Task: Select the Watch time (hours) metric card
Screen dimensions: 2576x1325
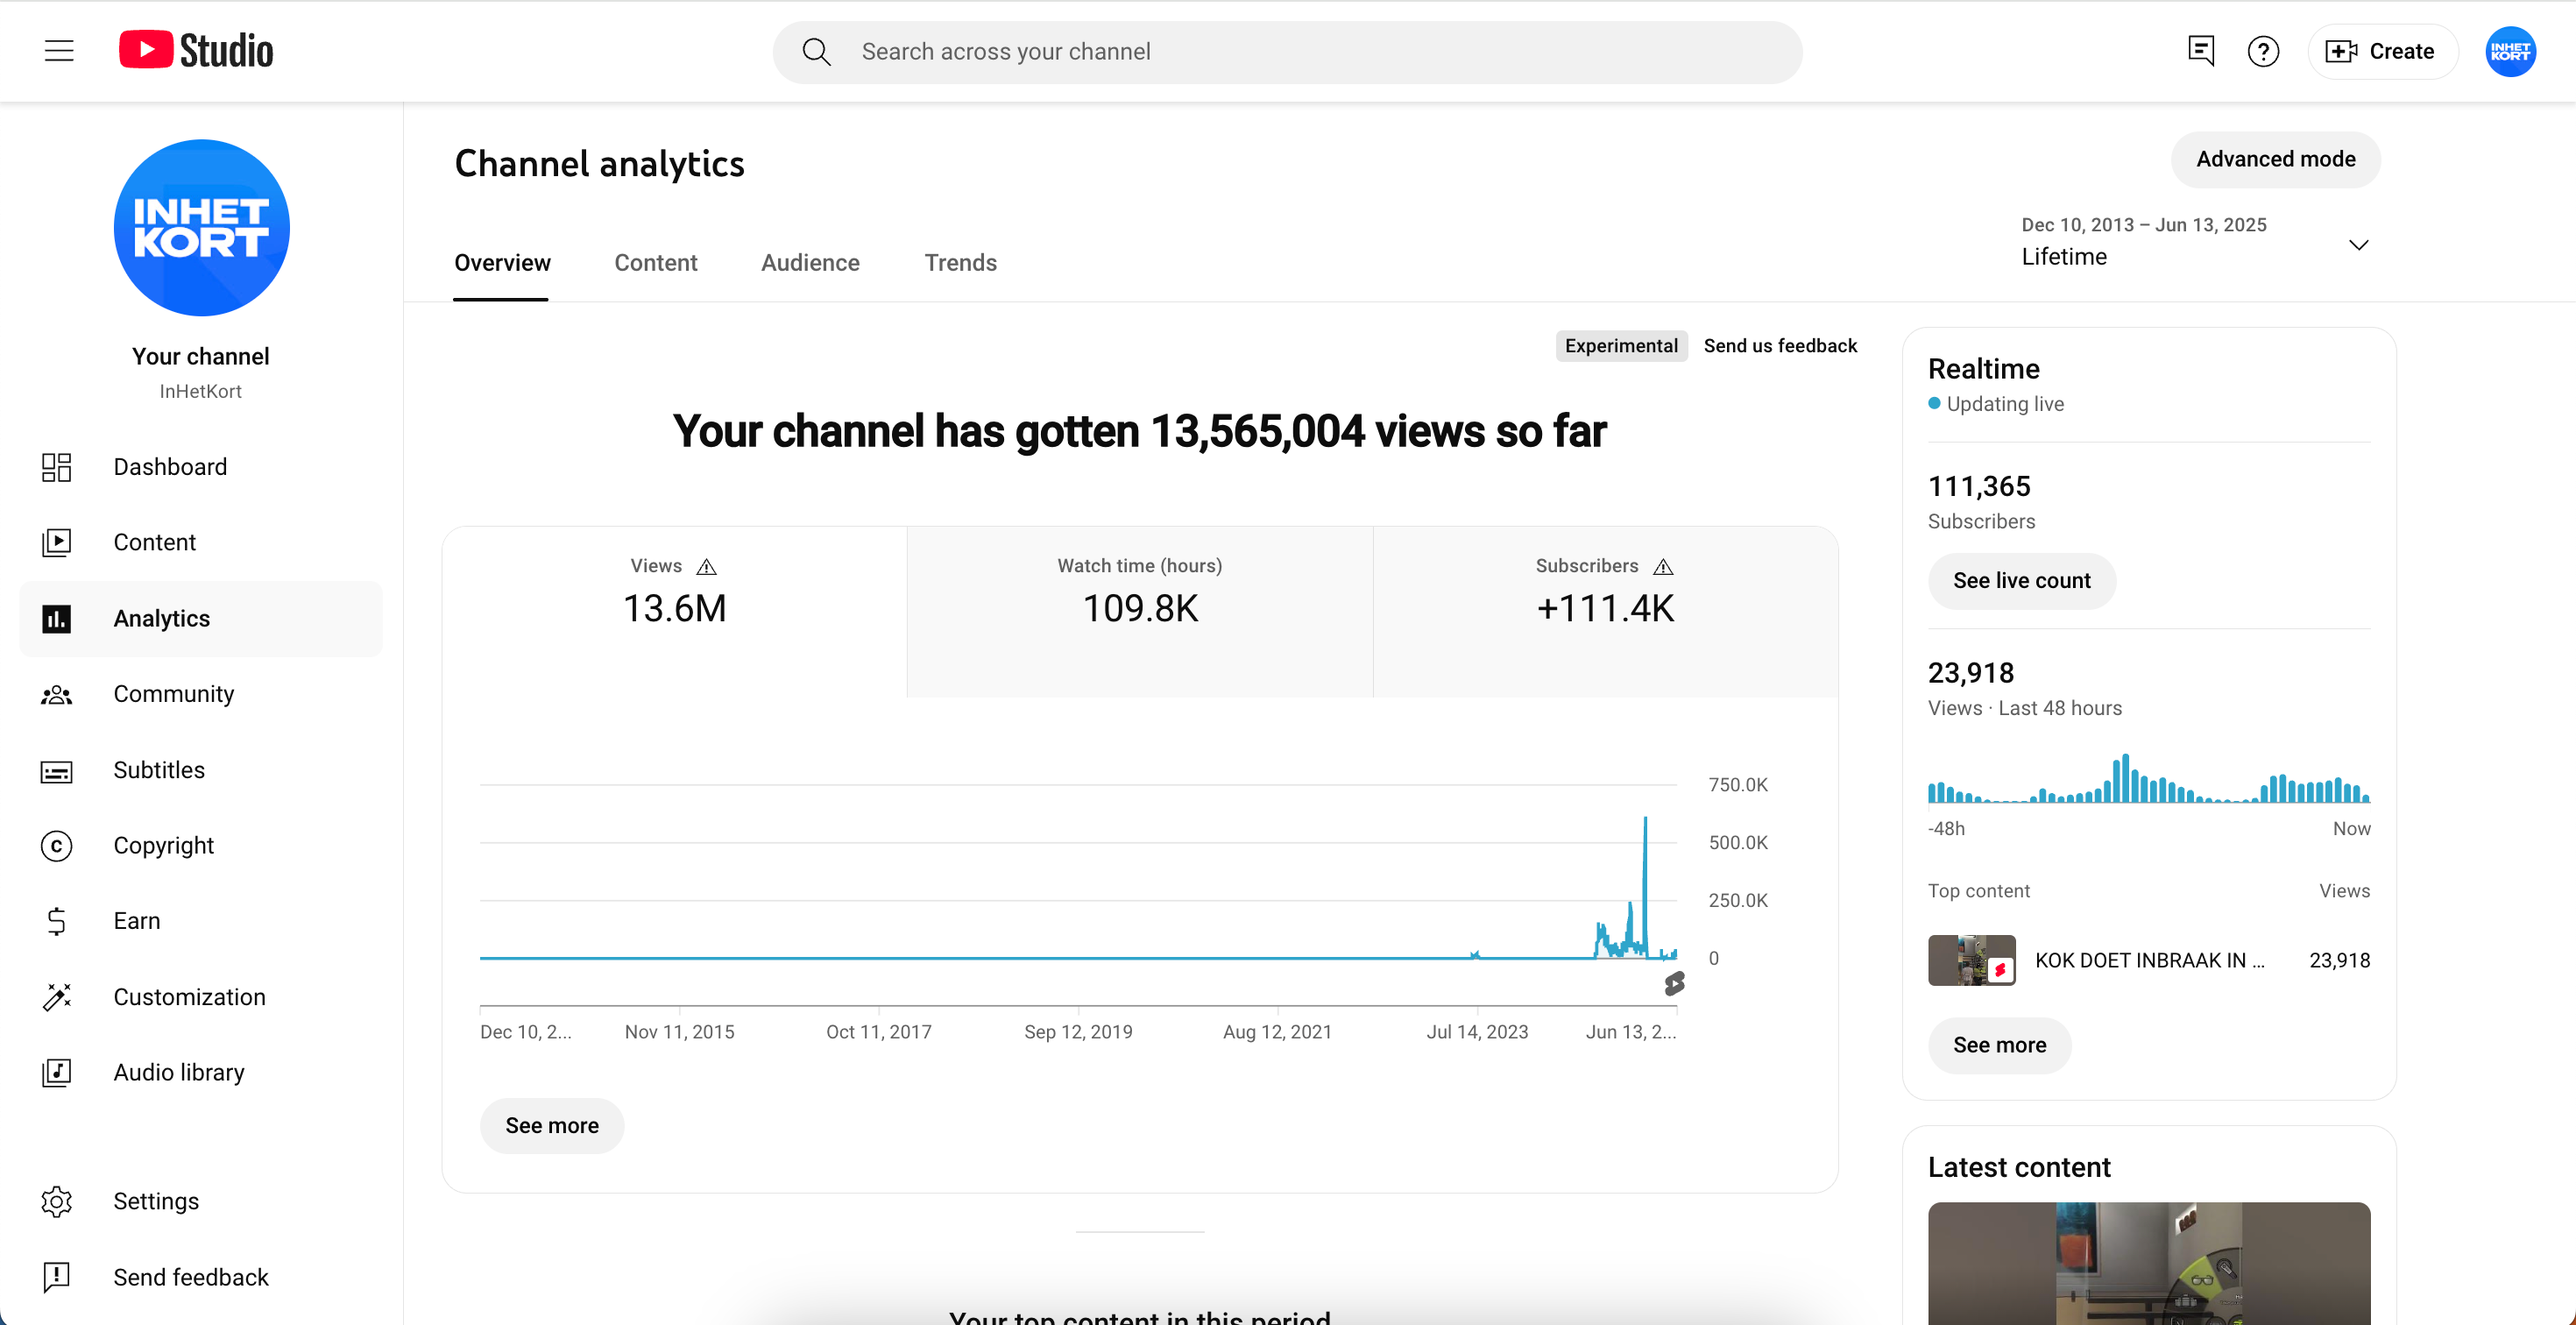Action: (x=1140, y=610)
